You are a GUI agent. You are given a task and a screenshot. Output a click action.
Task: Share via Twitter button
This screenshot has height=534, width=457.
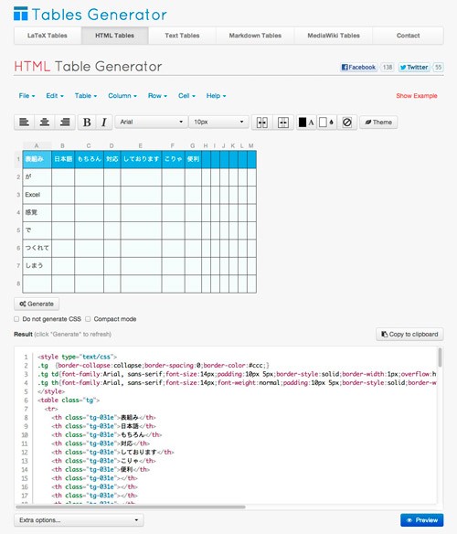click(414, 67)
